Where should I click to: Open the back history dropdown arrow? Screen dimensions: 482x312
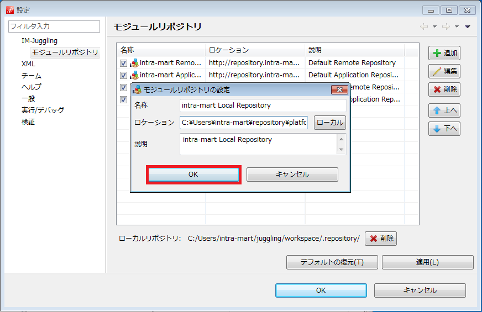coord(434,27)
